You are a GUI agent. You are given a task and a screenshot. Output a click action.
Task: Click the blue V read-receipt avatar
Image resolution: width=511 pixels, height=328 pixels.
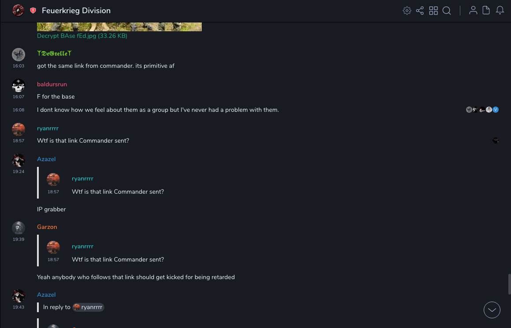coord(496,110)
